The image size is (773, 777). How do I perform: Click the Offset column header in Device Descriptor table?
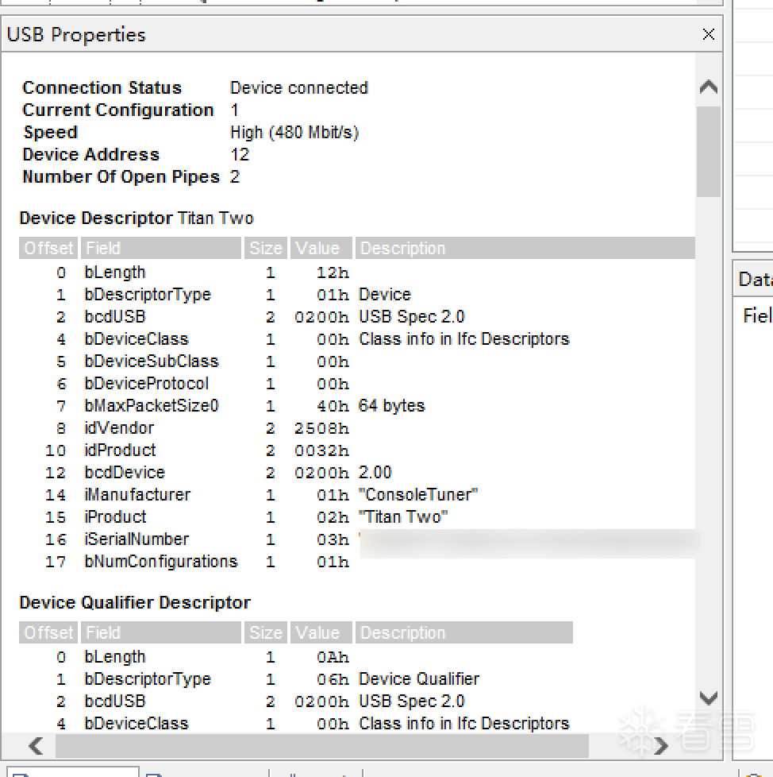[48, 248]
